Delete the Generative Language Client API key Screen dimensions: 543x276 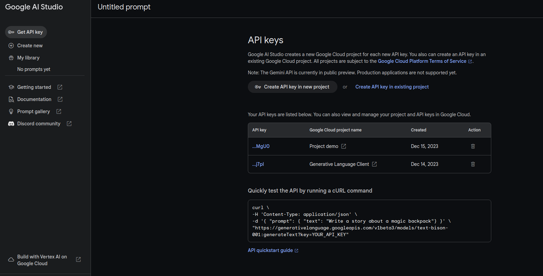(473, 164)
